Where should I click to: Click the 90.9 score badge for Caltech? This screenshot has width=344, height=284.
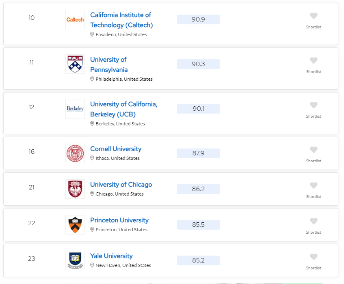click(x=198, y=19)
